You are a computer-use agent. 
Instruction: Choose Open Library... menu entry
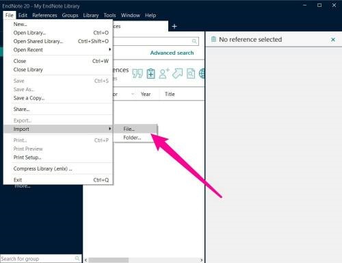coord(58,33)
